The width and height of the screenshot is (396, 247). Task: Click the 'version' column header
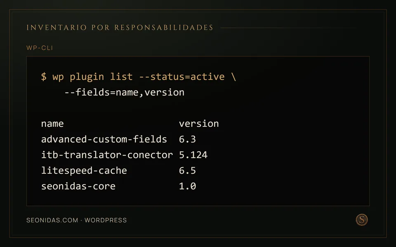[199, 124]
